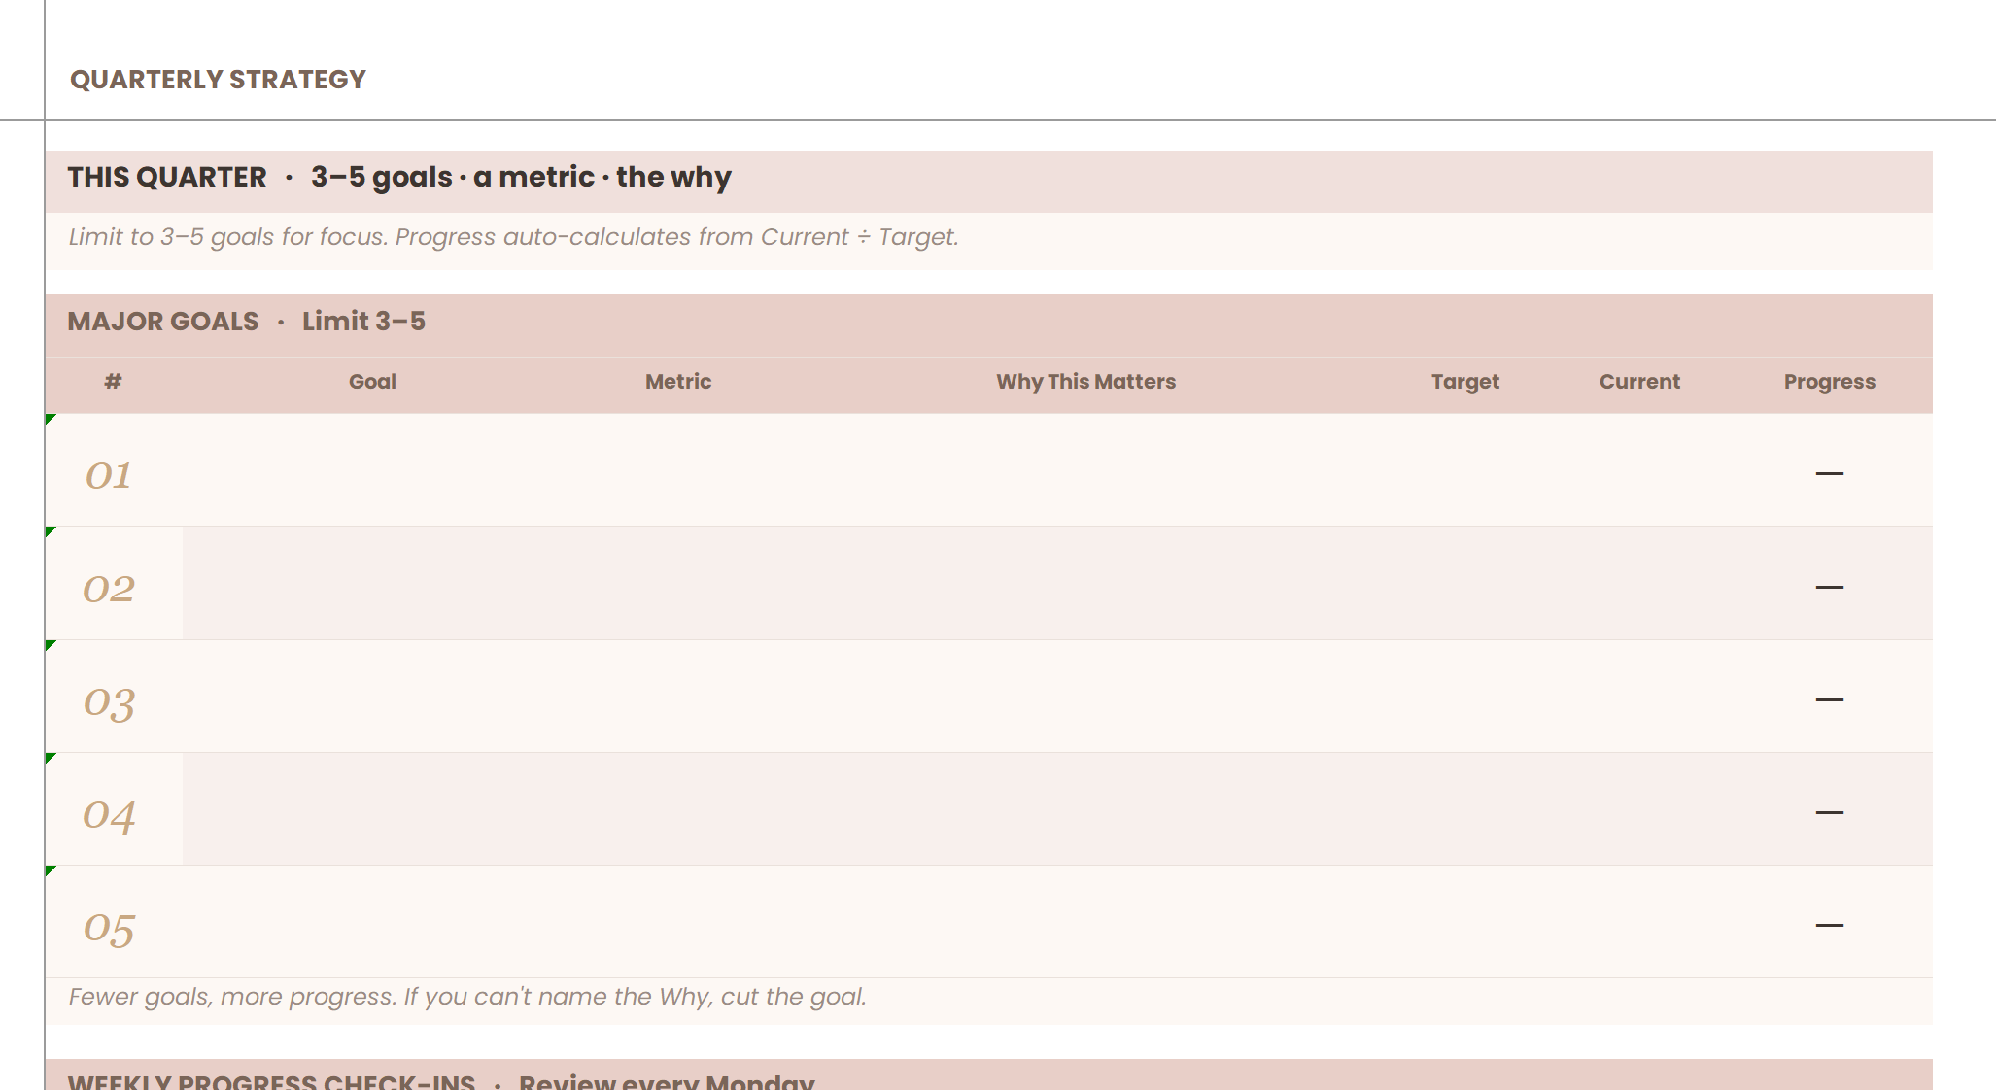The width and height of the screenshot is (1996, 1090).
Task: Click the goal number 03 cell
Action: pos(109,700)
